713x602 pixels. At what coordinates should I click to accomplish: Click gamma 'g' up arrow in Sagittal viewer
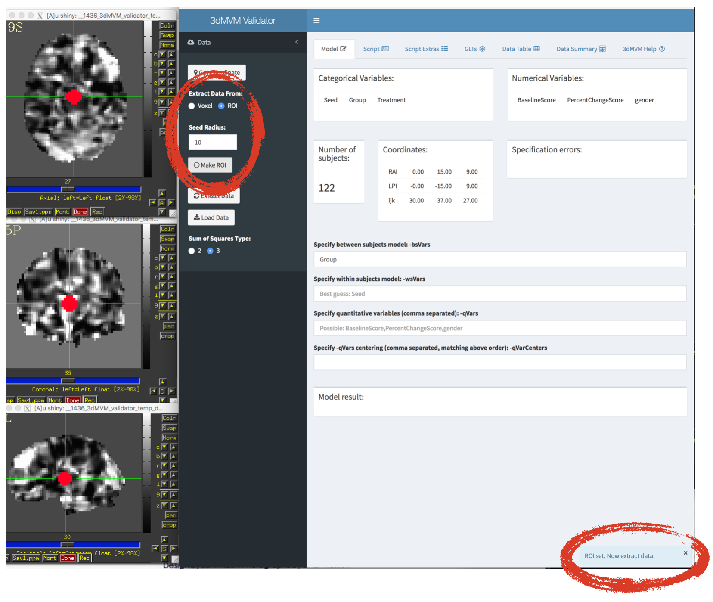[x=174, y=475]
